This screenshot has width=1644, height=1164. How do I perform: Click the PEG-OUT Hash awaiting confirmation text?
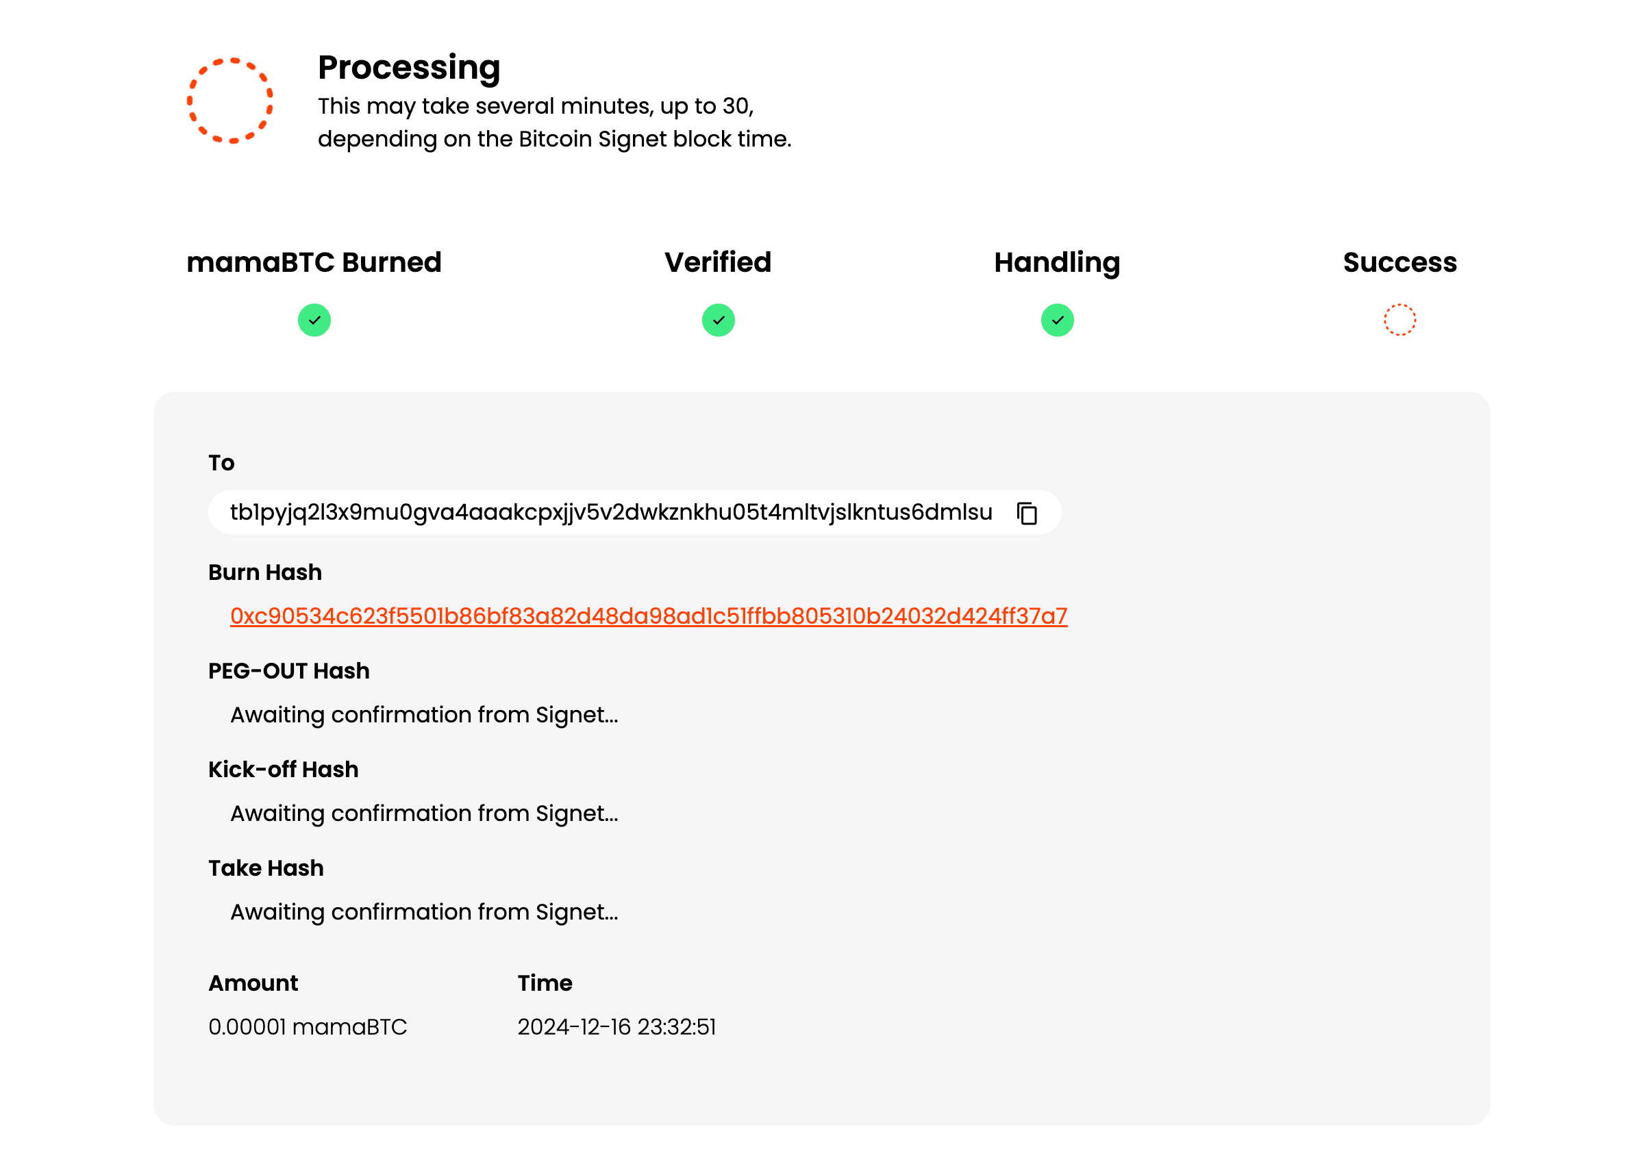424,716
